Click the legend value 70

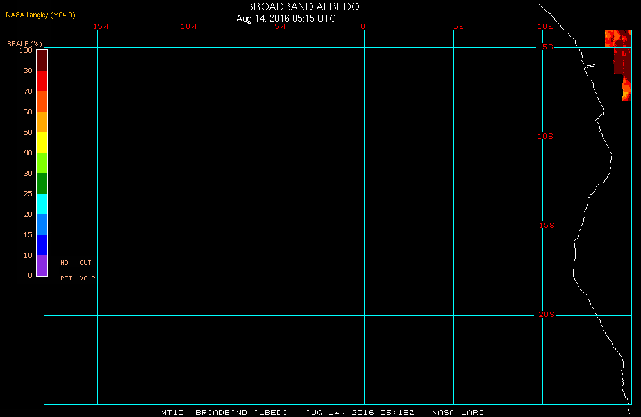28,91
